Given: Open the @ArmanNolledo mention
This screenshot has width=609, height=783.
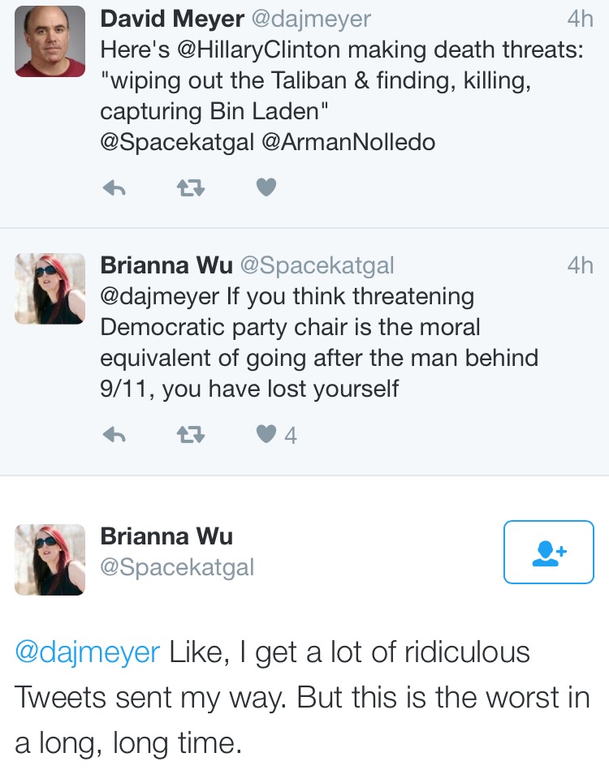Looking at the screenshot, I should click(348, 142).
